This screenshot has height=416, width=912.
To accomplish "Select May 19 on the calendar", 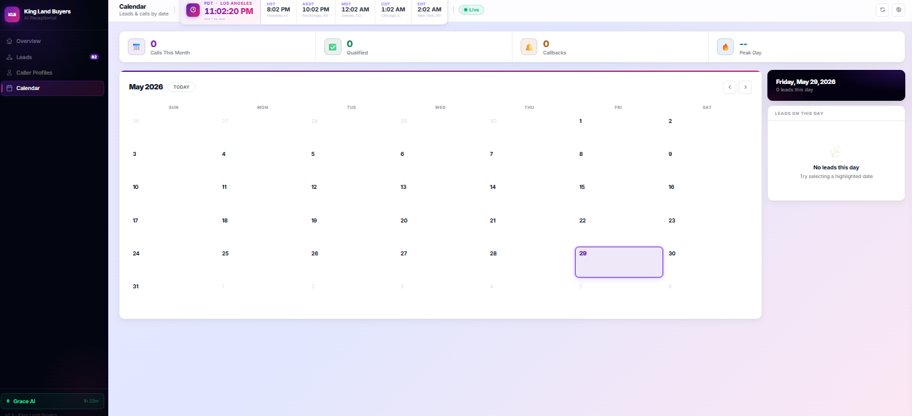I will 351,228.
